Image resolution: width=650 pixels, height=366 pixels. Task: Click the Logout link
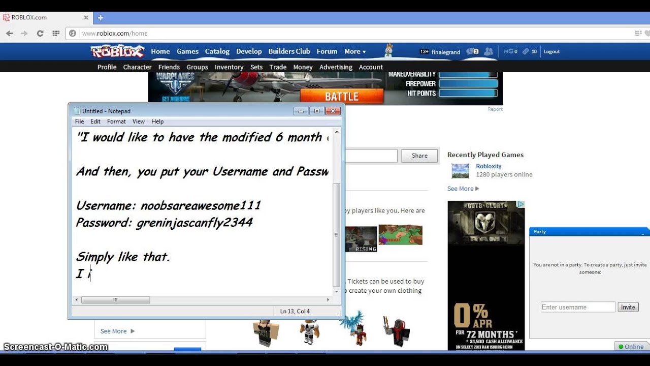point(551,51)
